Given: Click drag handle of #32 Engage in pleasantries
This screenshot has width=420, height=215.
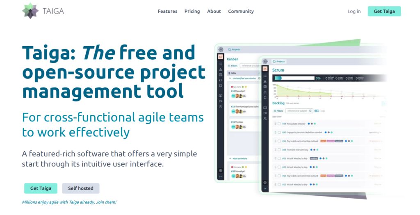Looking at the screenshot, I should pos(275,132).
